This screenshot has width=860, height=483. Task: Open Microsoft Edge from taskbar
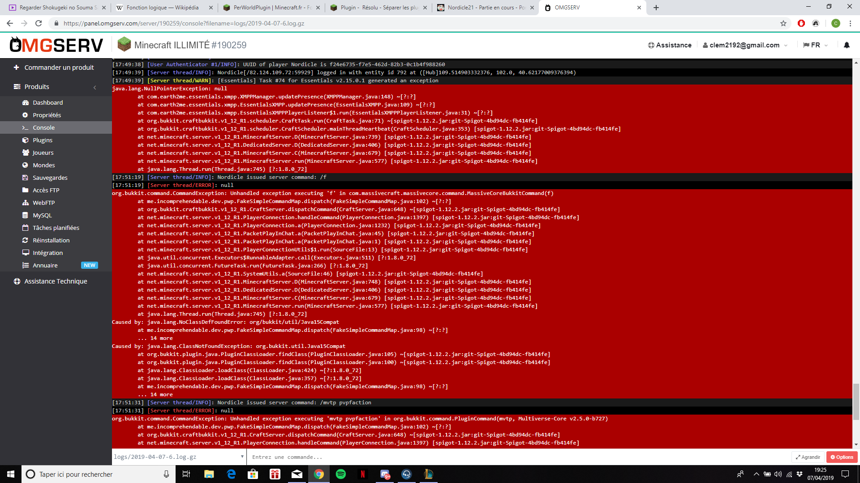[x=231, y=474]
